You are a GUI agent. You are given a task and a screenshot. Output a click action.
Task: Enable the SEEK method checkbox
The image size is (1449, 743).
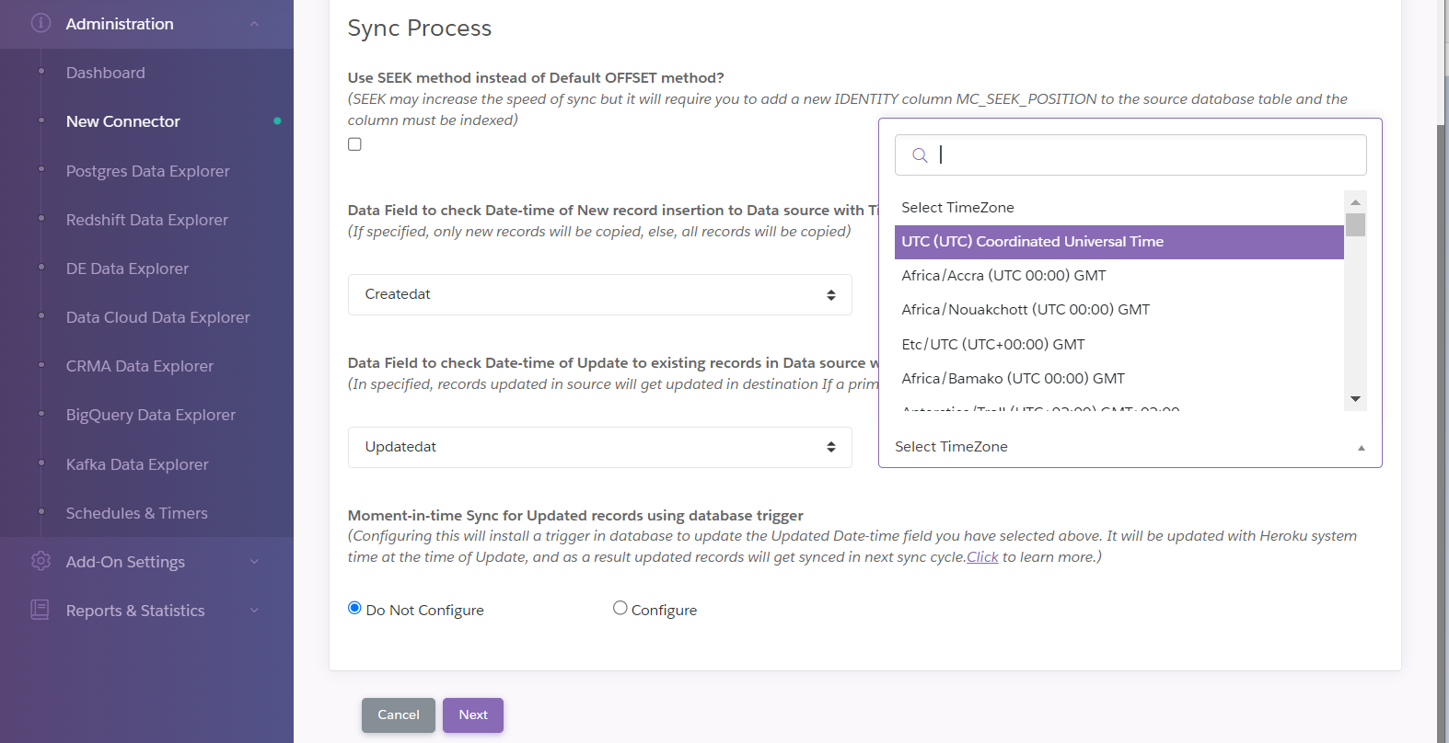(x=354, y=144)
